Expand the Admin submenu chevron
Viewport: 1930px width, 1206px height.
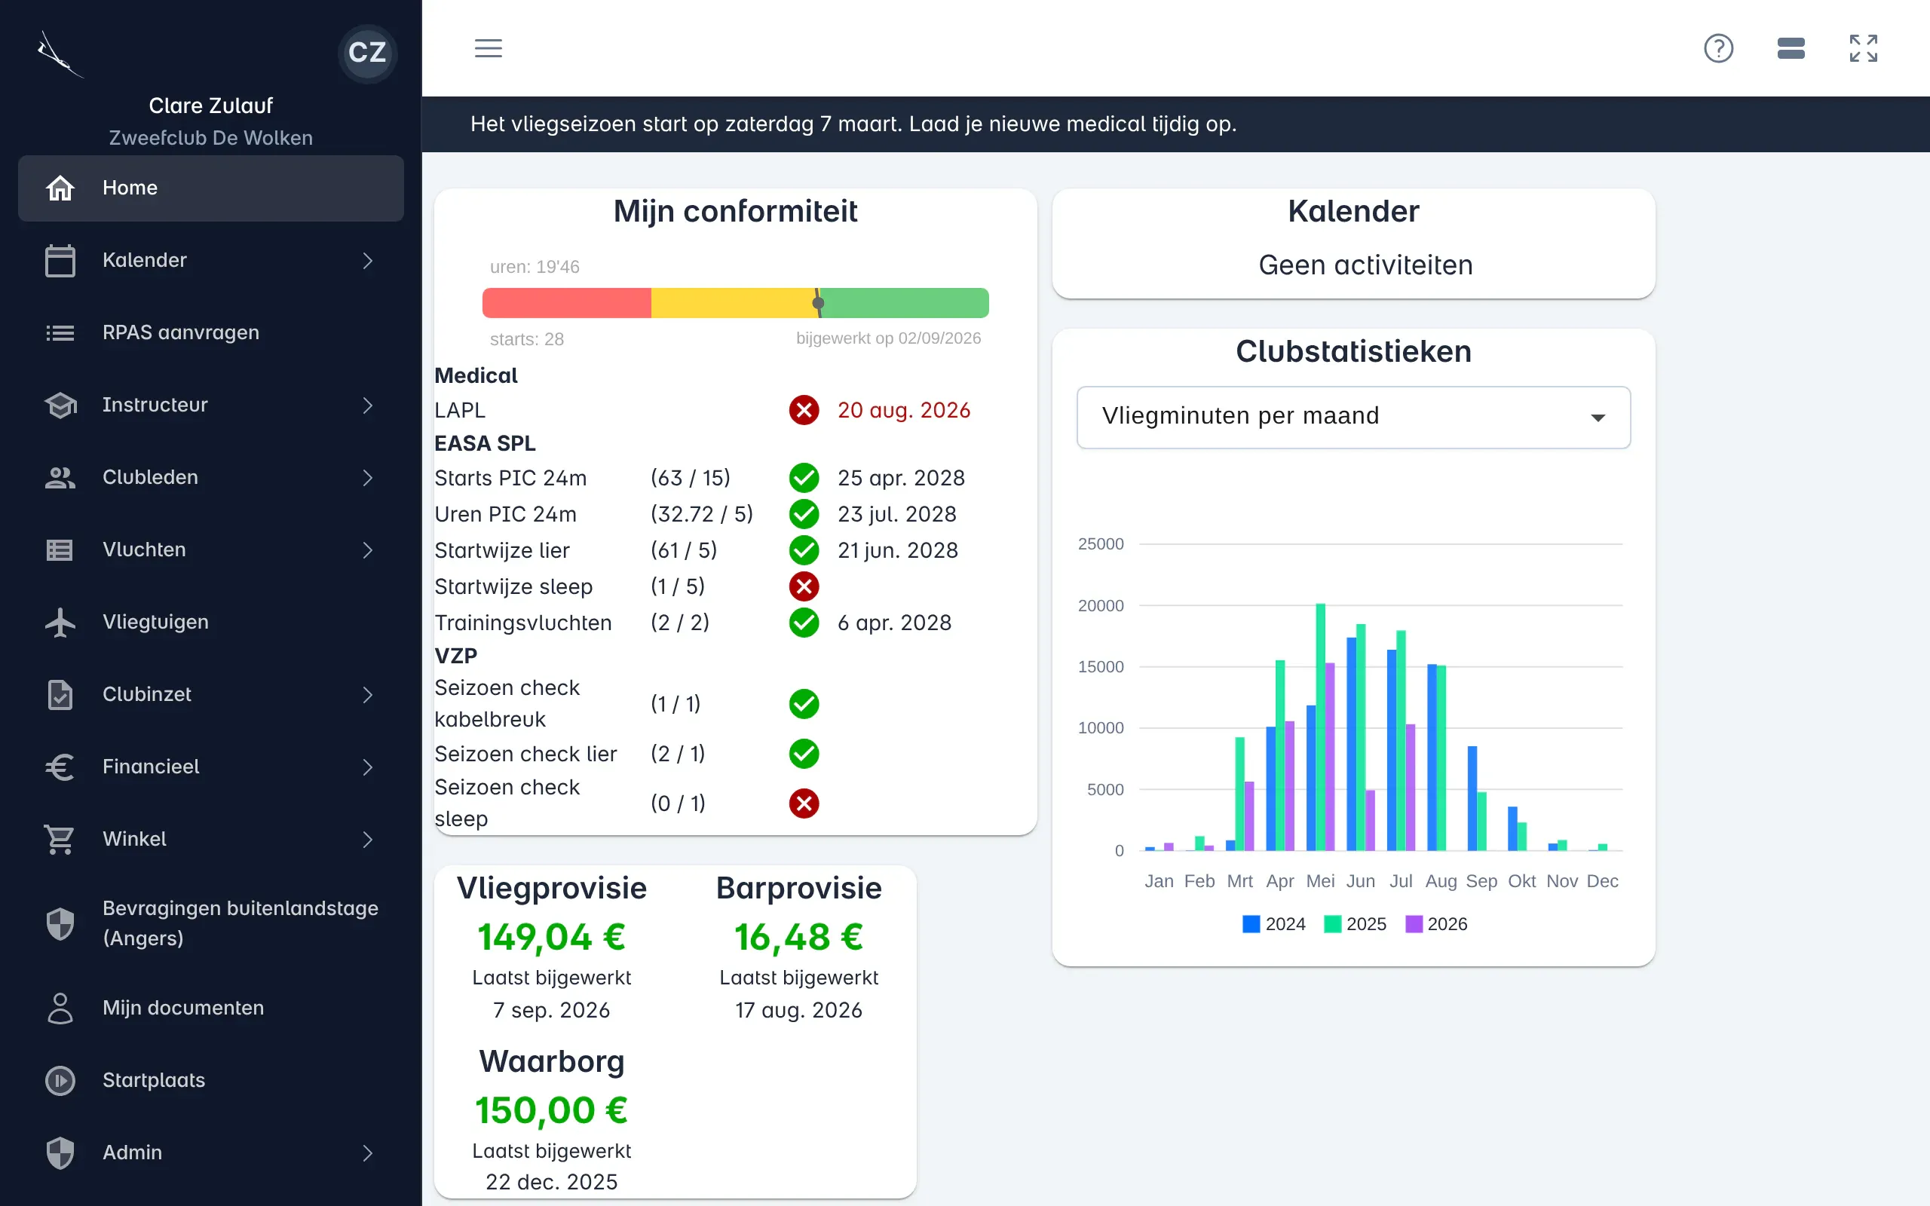pos(368,1152)
